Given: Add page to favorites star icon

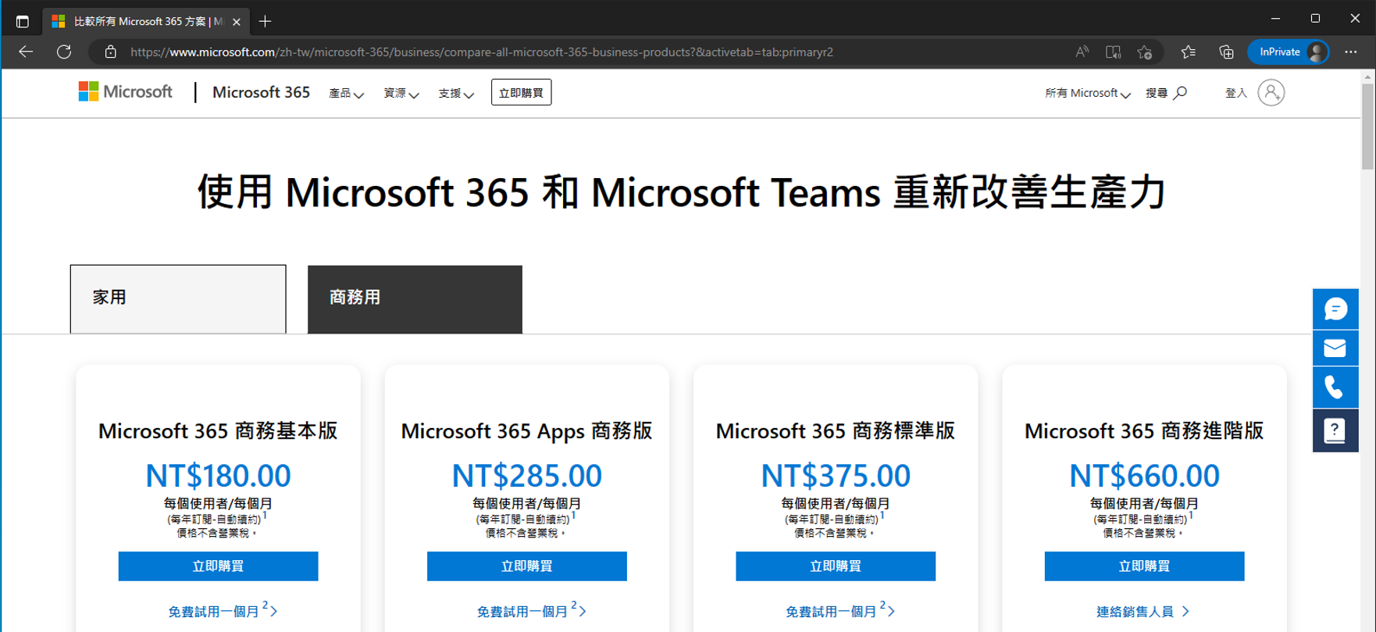Looking at the screenshot, I should (1145, 52).
